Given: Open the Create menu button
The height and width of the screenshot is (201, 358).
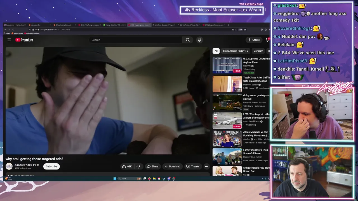Looking at the screenshot, I should [254, 40].
